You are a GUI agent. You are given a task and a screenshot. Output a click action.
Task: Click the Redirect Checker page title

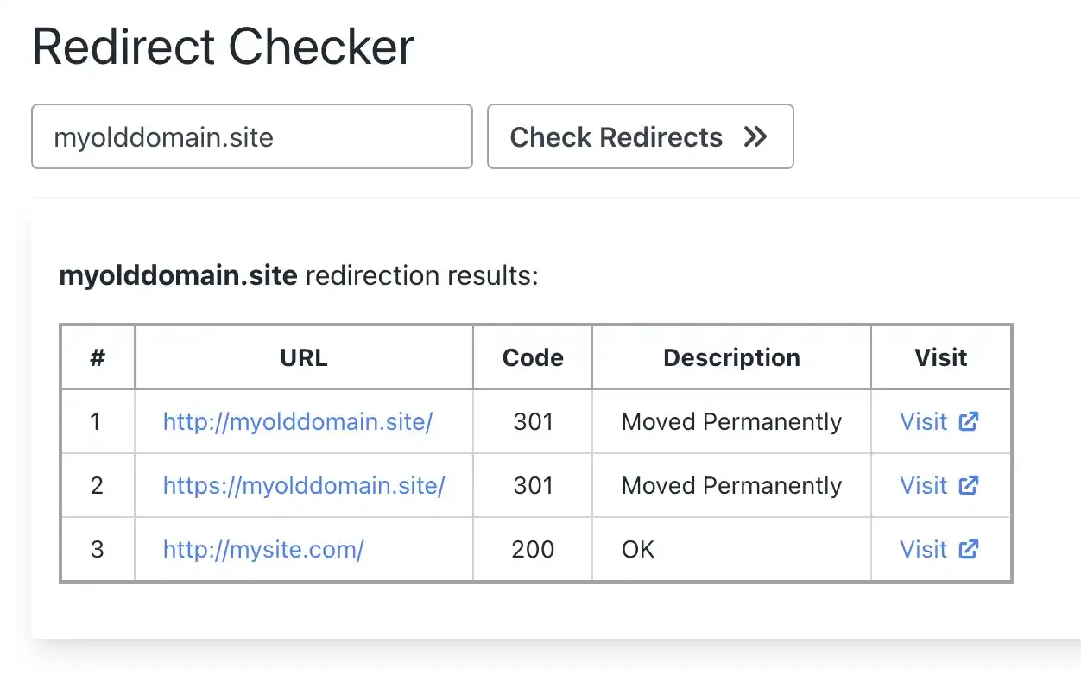pyautogui.click(x=223, y=46)
